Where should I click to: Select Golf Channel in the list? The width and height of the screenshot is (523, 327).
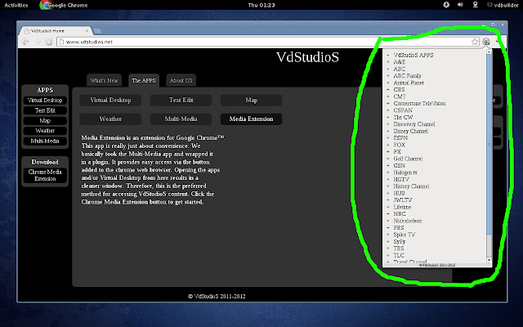[408, 159]
